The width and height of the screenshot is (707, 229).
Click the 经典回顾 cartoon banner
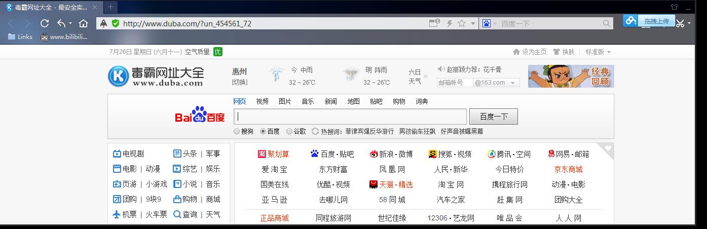point(571,76)
